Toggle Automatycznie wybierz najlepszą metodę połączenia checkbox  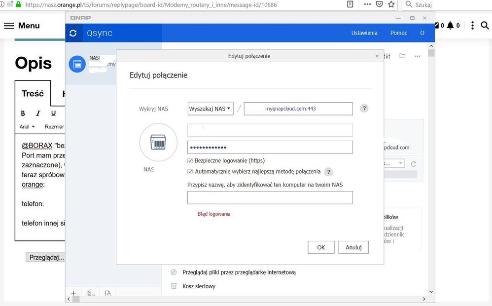(x=190, y=172)
